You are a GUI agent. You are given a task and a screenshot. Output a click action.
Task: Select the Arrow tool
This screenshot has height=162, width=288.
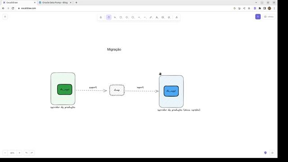(x=139, y=17)
